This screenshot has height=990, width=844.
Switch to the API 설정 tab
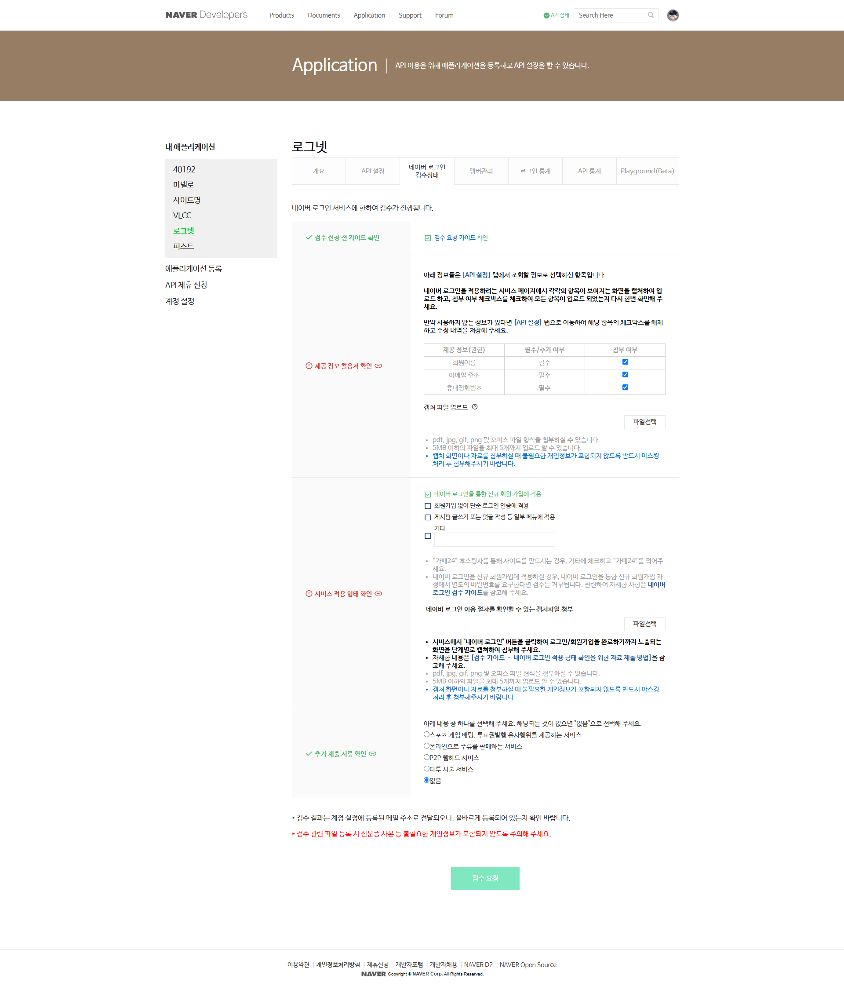tap(373, 171)
